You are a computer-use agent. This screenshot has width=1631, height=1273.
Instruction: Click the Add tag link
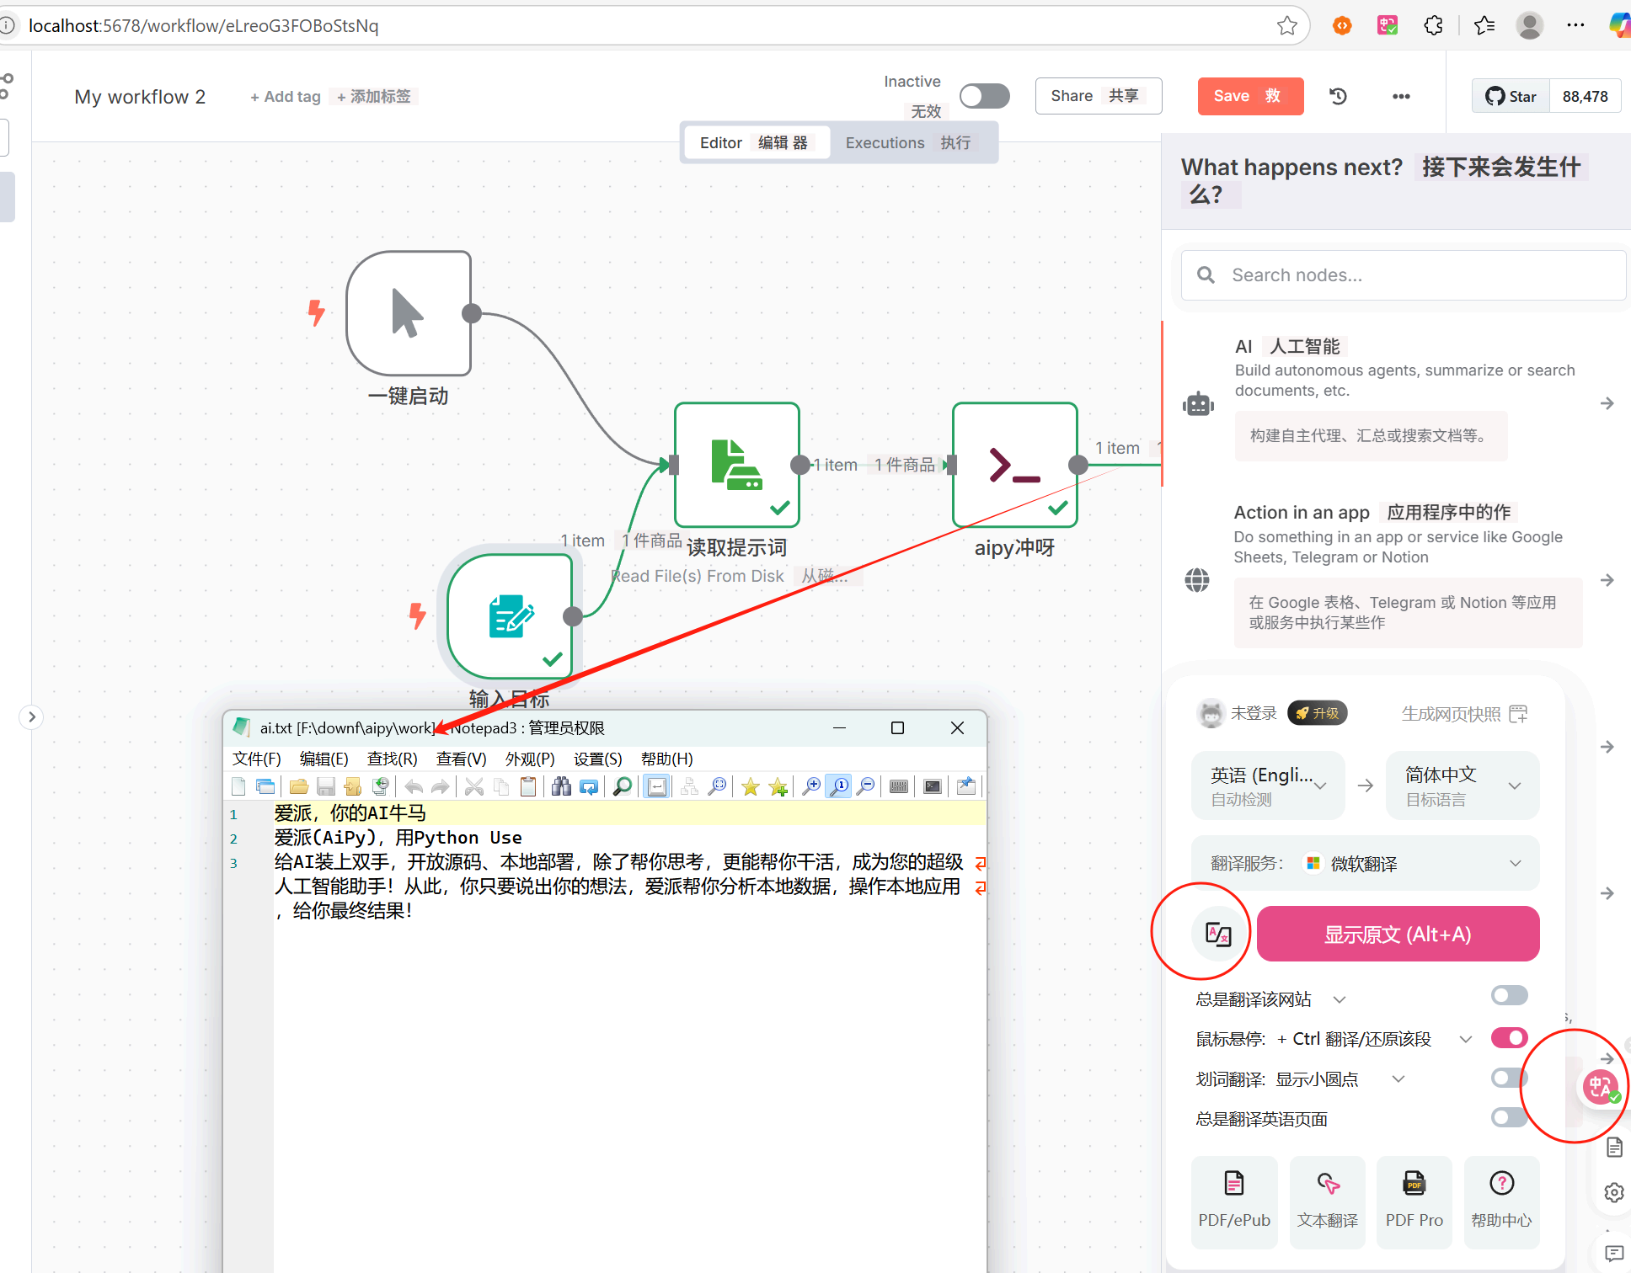(x=286, y=97)
